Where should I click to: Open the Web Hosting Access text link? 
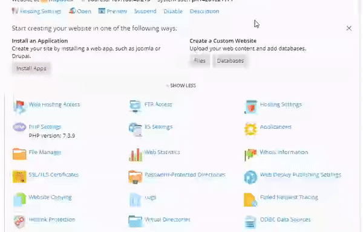tap(54, 105)
